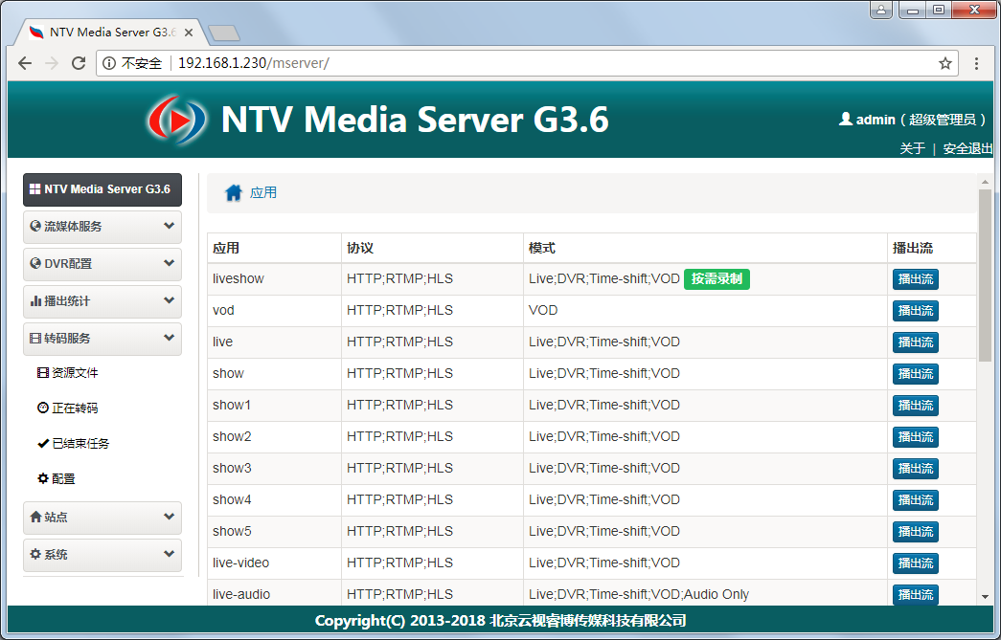This screenshot has width=1001, height=640.
Task: Click the 关于 link
Action: click(x=912, y=148)
